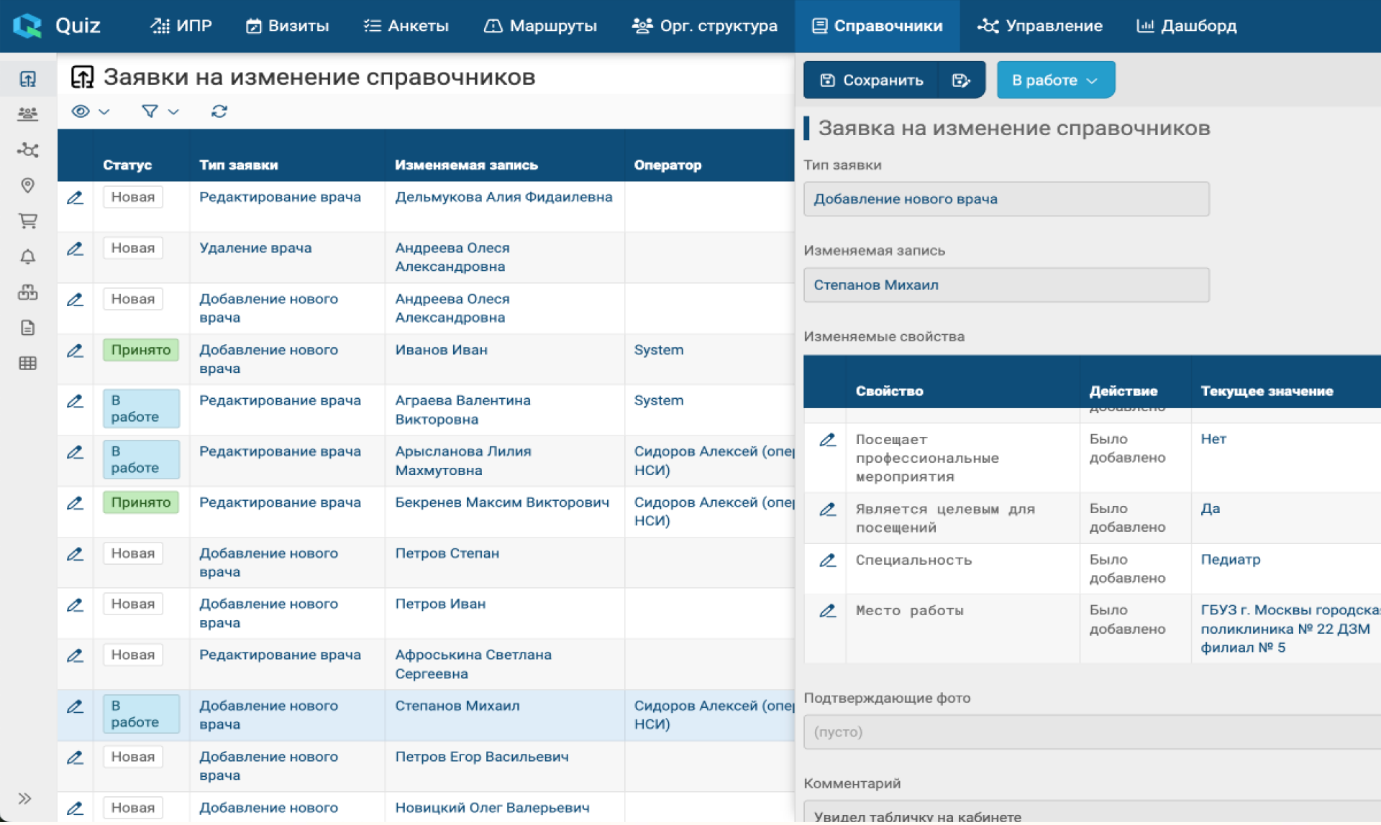
Task: Open the shopping cart sidebar icon
Action: 27,221
